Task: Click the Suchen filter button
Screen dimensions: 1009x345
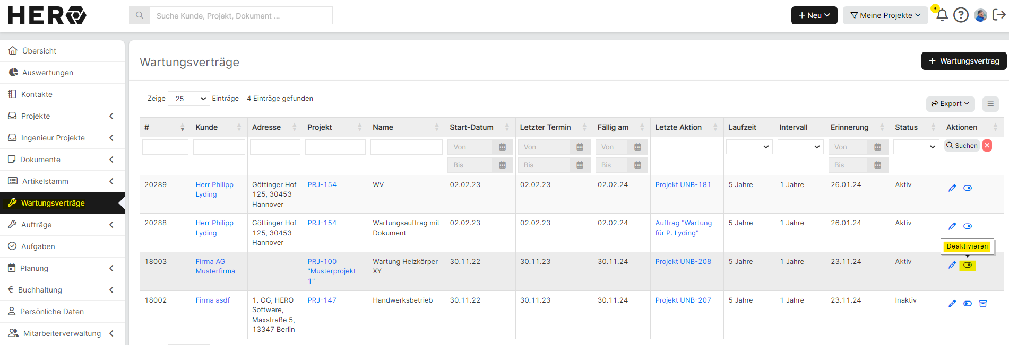Action: (x=962, y=146)
